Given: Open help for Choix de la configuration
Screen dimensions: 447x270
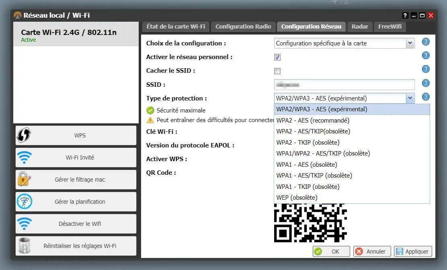Looking at the screenshot, I should coord(426,42).
